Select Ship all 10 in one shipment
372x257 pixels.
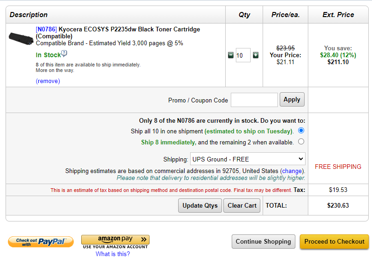tap(301, 131)
